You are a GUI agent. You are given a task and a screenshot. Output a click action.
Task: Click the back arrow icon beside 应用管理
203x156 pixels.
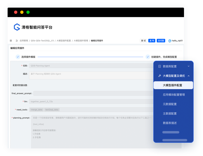pyautogui.click(x=17, y=41)
